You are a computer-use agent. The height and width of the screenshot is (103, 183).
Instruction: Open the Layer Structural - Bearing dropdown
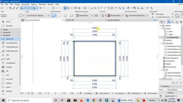(x=38, y=15)
